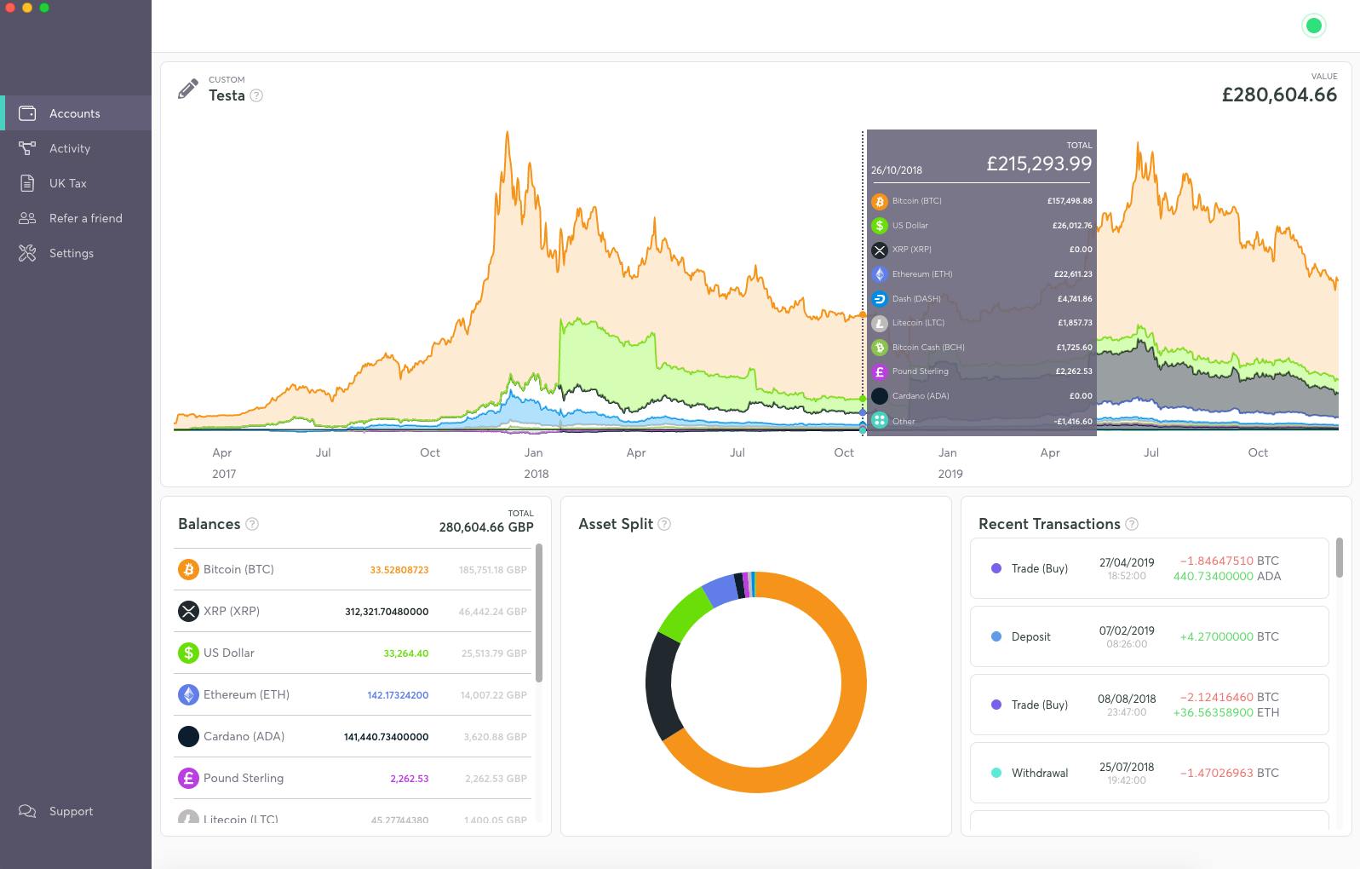Click the Ethereum icon in chart tooltip
1360x869 pixels.
pos(880,274)
